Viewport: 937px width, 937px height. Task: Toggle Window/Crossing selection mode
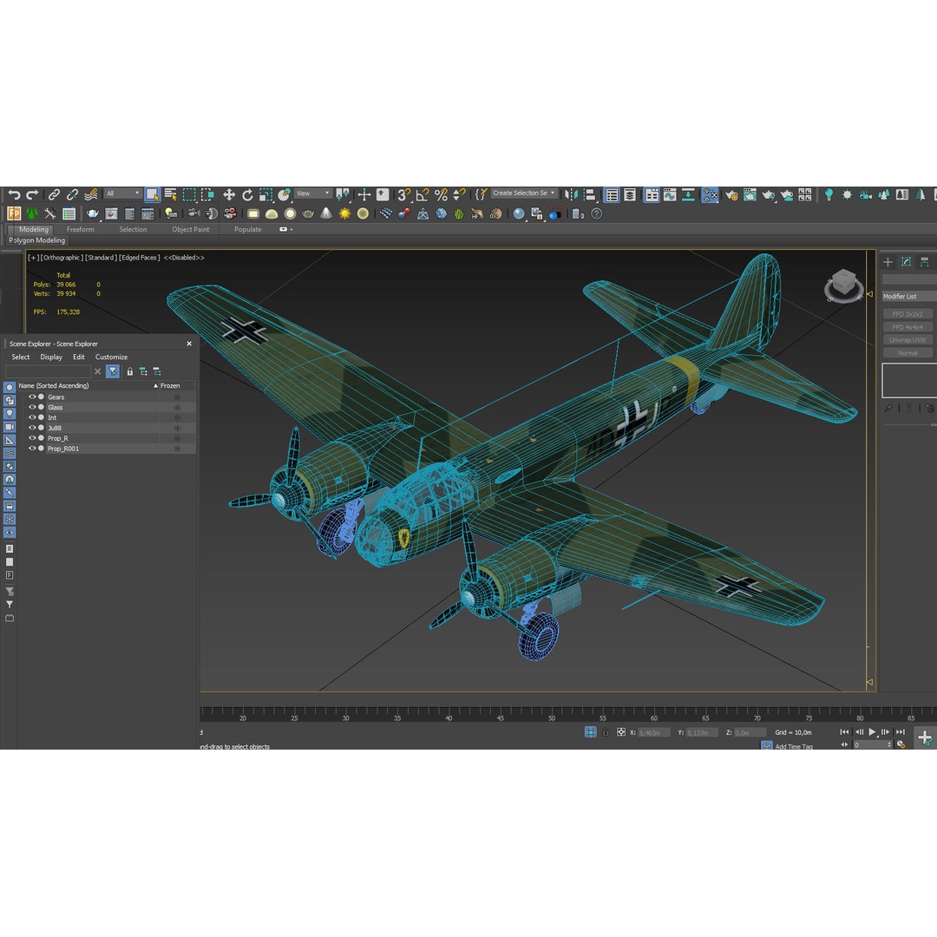tap(207, 194)
